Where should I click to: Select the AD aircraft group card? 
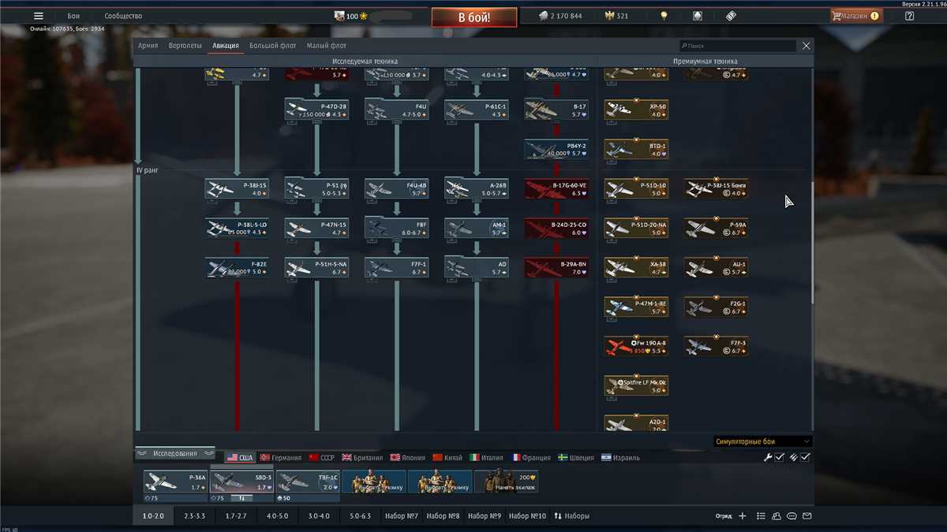tap(477, 268)
